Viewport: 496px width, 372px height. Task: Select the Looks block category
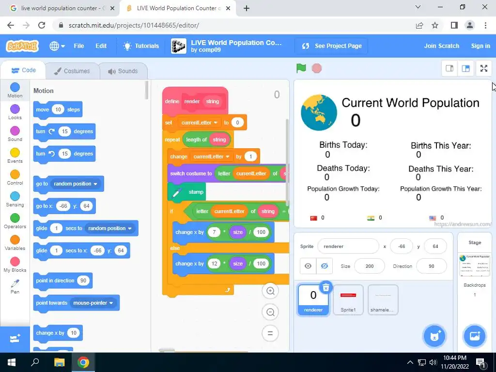coord(15,112)
